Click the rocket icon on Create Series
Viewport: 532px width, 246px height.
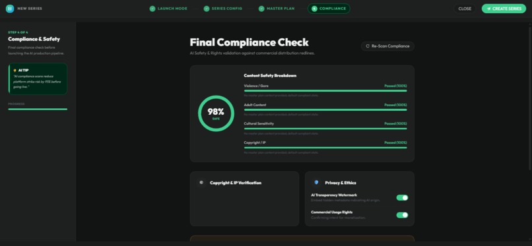(x=488, y=9)
